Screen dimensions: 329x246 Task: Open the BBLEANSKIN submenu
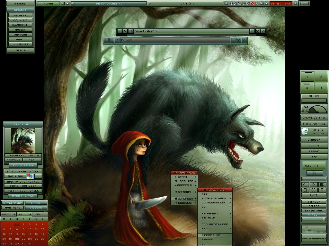[215, 214]
